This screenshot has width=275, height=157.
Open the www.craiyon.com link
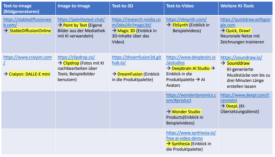(27, 60)
